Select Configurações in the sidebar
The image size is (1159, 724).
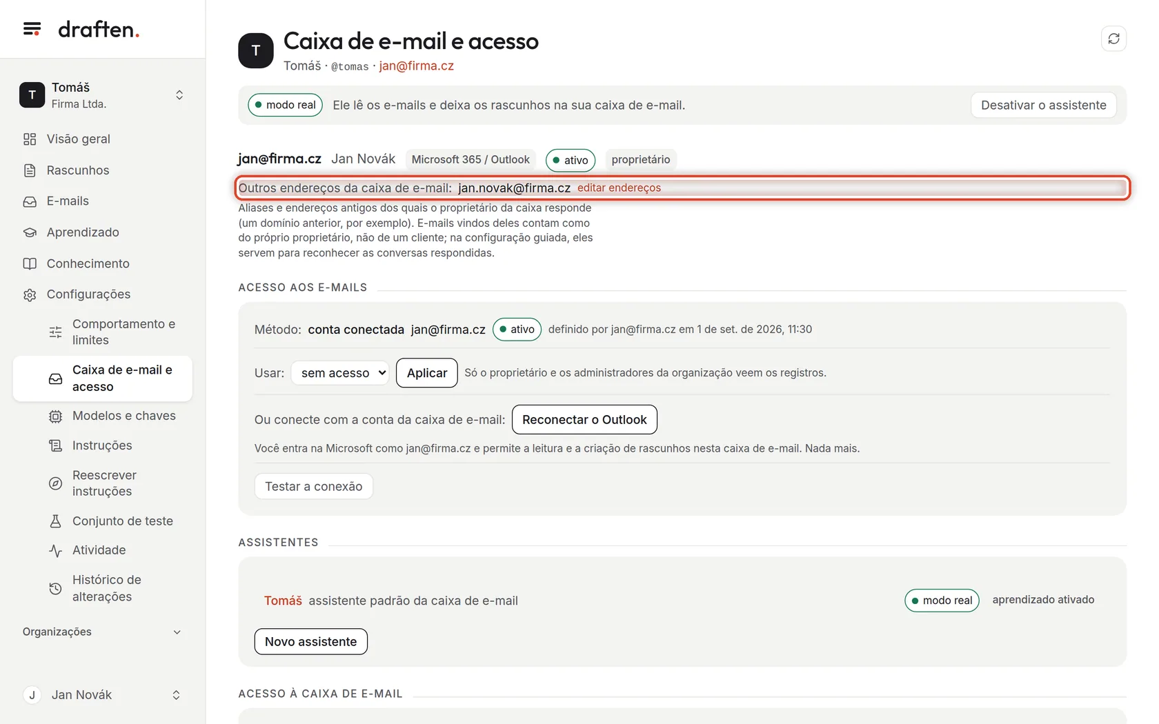[89, 294]
